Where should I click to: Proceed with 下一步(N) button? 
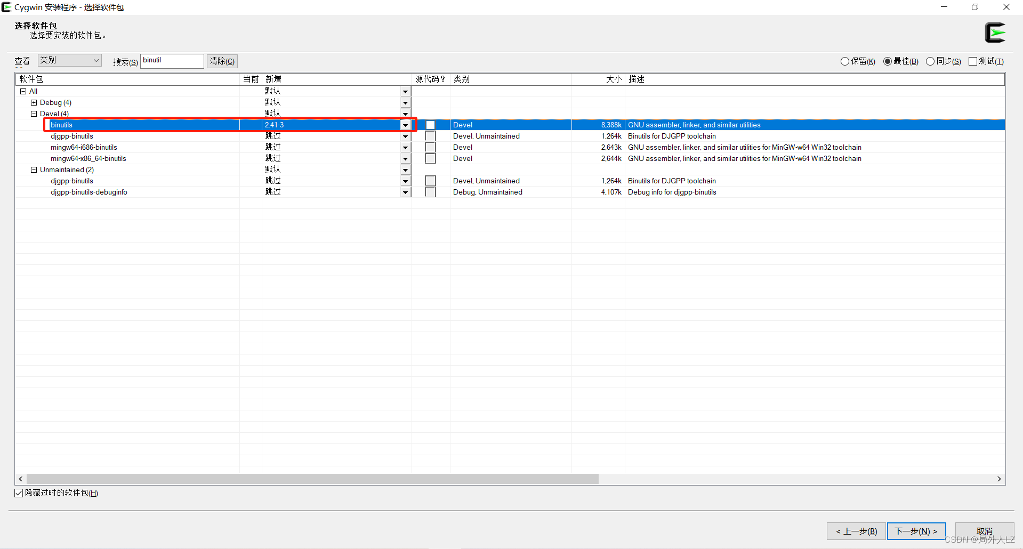(x=916, y=531)
